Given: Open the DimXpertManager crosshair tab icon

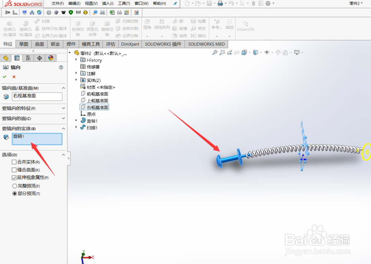Looking at the screenshot, I should pos(40,58).
